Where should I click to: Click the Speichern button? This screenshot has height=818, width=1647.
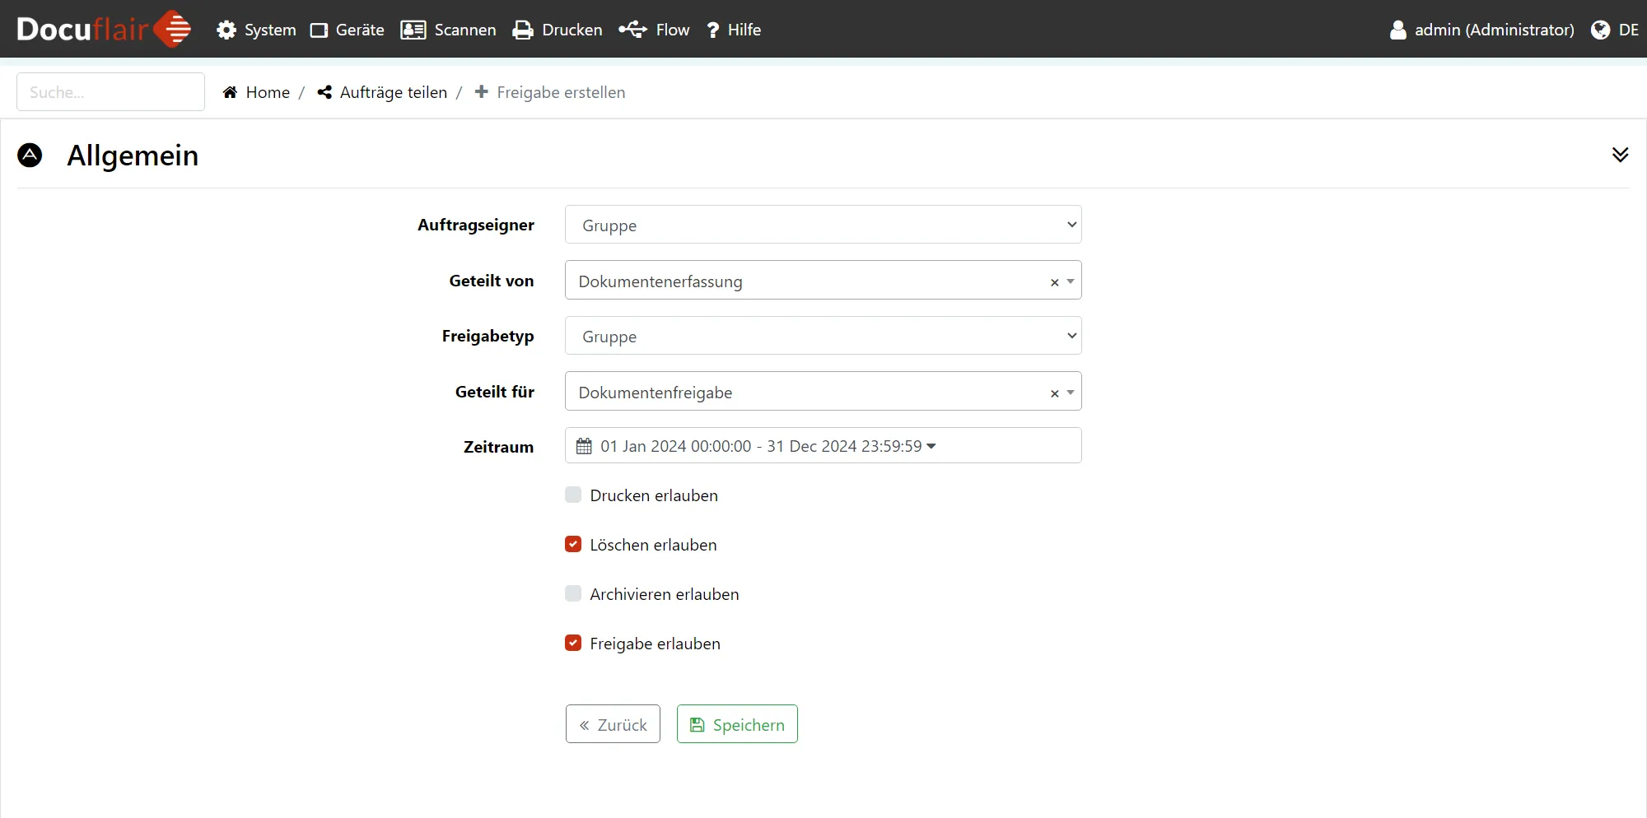737,724
